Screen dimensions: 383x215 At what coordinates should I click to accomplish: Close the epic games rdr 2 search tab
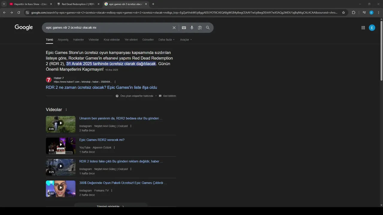point(146,4)
